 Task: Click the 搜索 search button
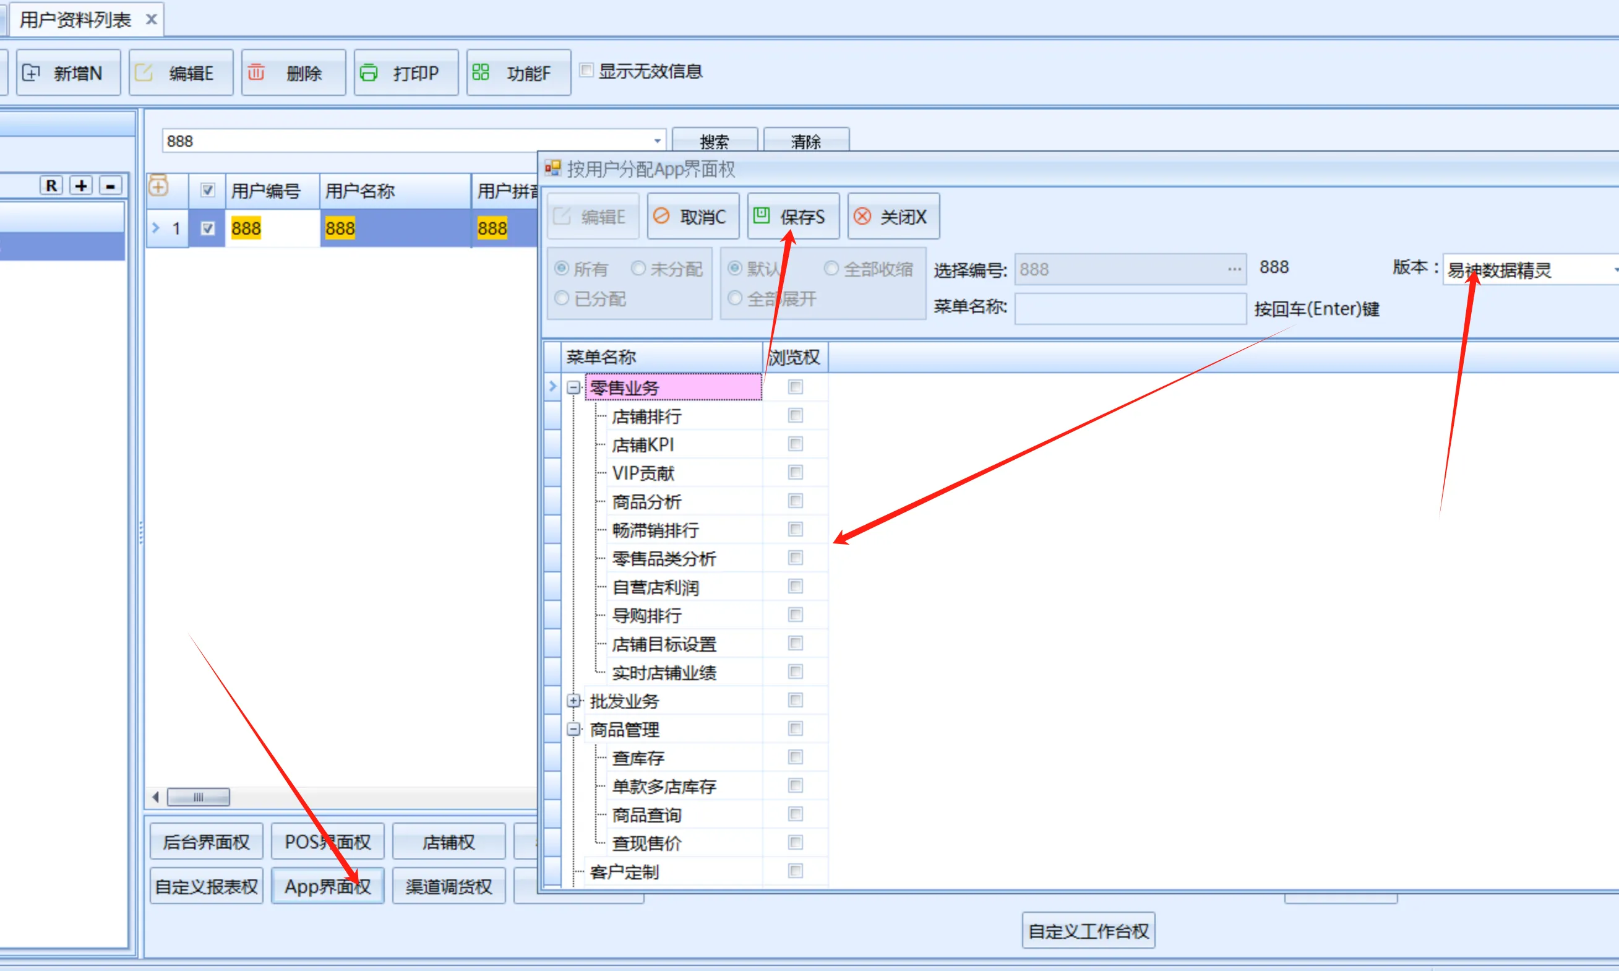(714, 140)
